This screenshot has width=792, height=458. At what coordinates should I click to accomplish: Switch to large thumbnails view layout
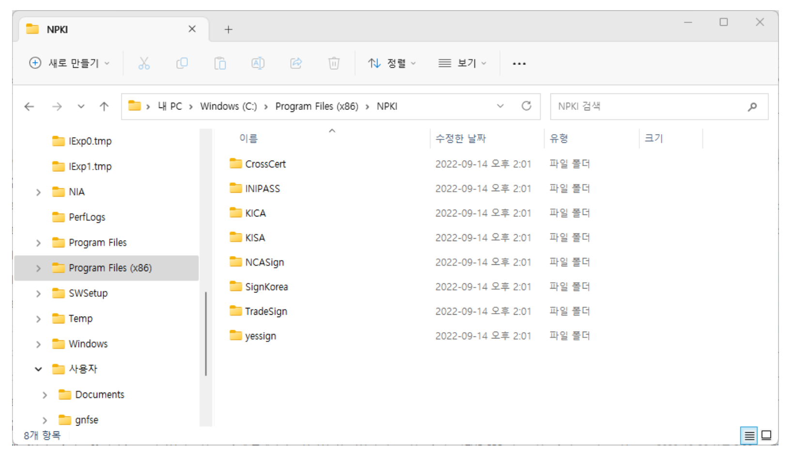766,435
